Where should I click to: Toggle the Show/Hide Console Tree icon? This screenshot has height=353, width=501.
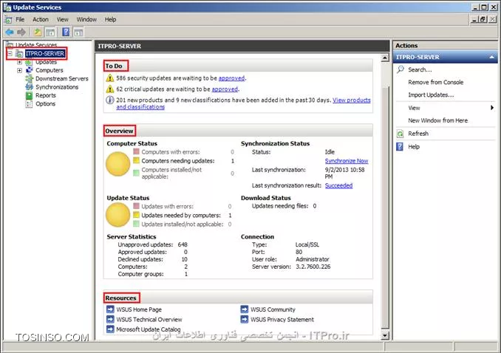point(50,32)
